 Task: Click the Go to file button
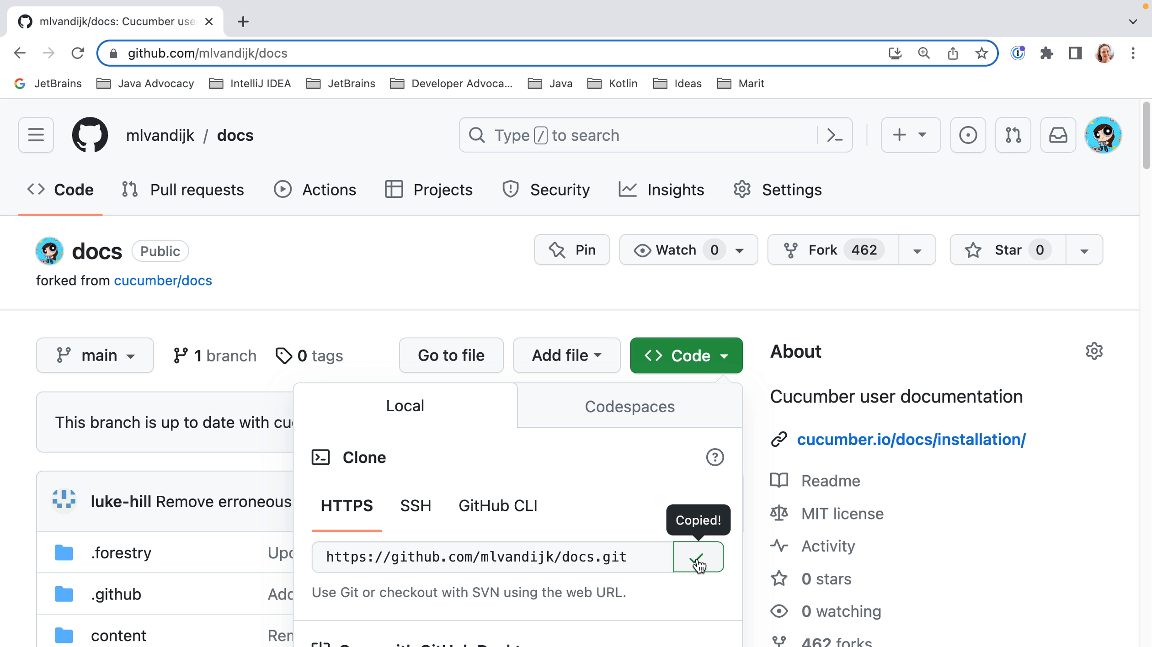(451, 355)
